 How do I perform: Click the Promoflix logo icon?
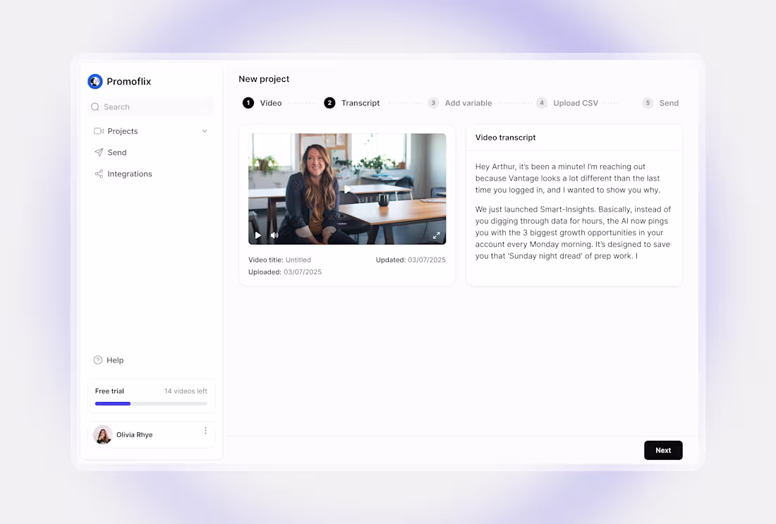tap(95, 81)
